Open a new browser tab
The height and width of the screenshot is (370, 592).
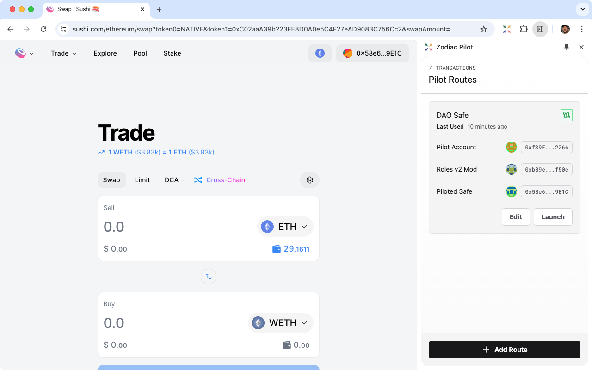click(159, 9)
